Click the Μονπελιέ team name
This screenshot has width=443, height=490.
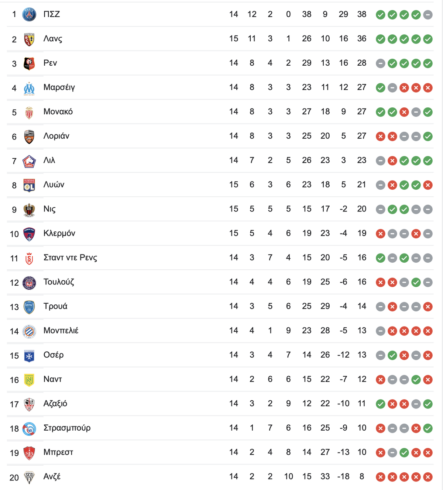(x=61, y=331)
